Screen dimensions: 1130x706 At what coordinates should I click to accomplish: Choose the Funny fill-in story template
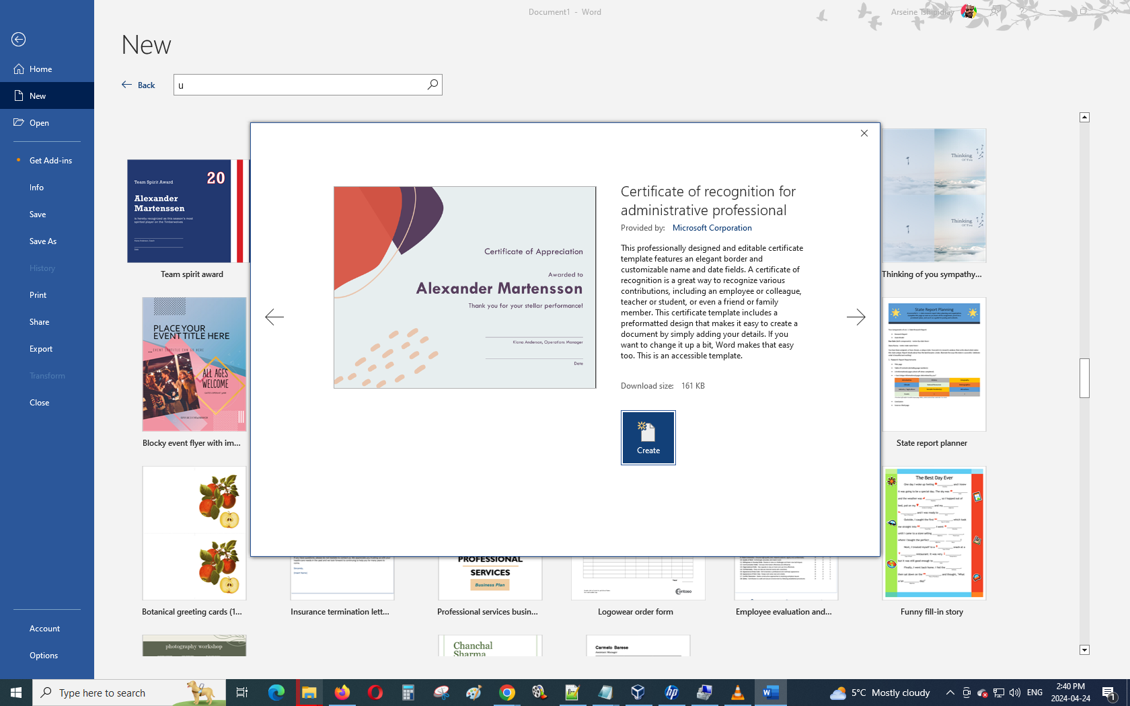point(934,535)
